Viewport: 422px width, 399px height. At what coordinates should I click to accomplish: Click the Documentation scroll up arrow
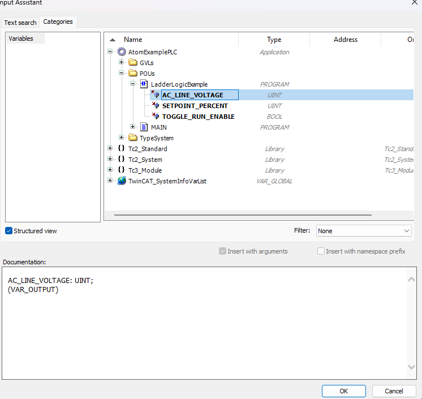[x=411, y=280]
